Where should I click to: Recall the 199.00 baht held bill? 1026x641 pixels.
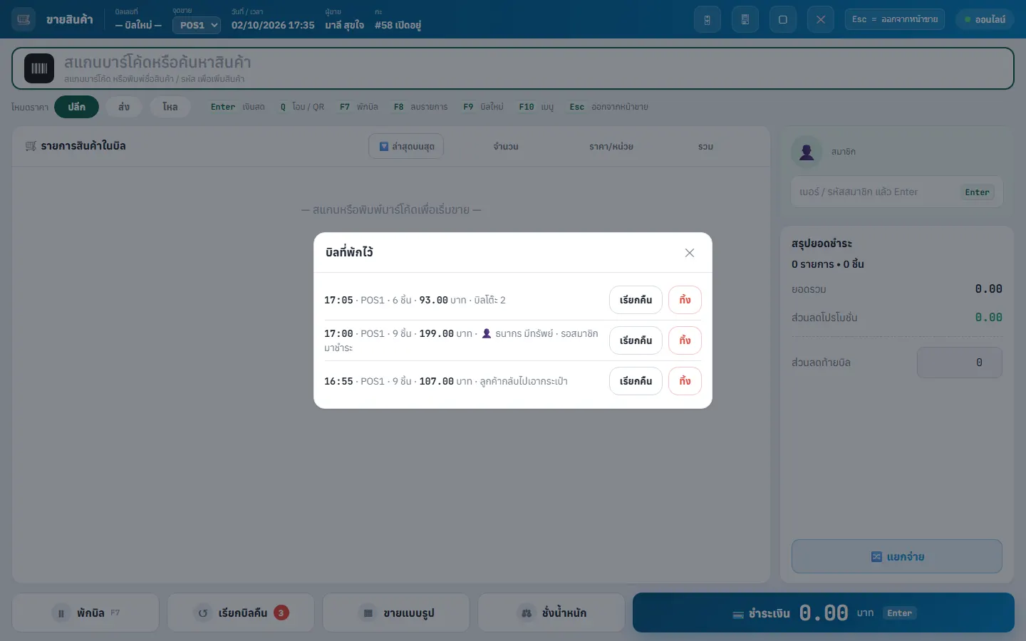click(636, 340)
